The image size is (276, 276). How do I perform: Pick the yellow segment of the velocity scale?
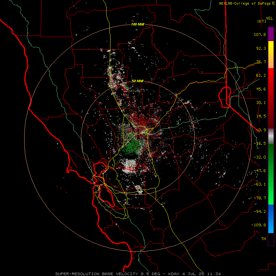point(271,48)
